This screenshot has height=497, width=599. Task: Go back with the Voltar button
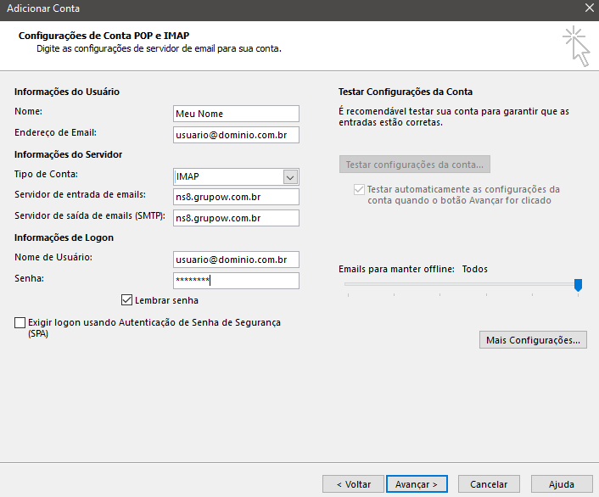(x=353, y=484)
